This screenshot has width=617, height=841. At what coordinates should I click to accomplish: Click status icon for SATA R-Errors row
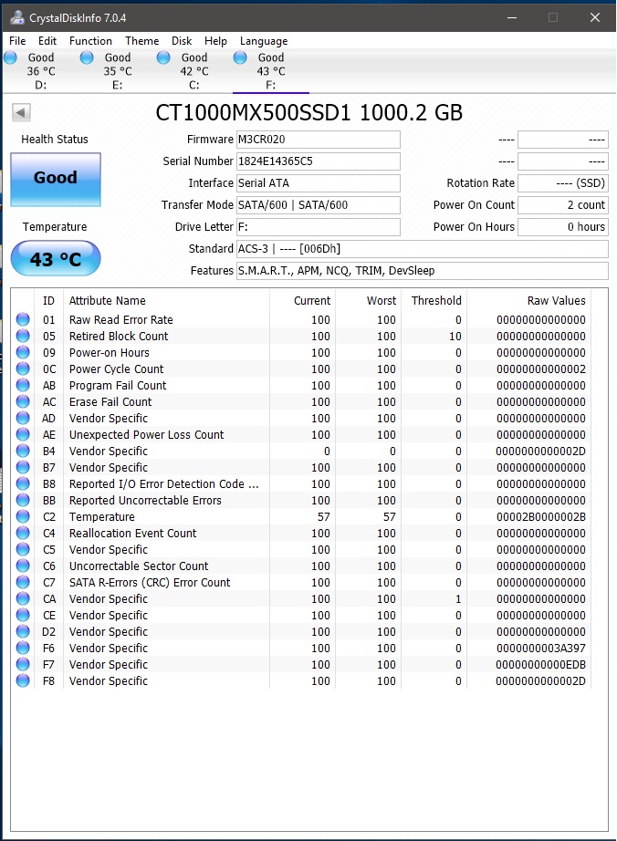click(x=23, y=583)
